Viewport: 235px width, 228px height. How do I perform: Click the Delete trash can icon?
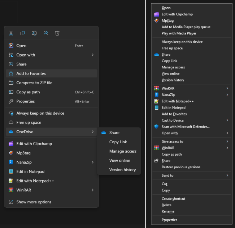click(57, 33)
